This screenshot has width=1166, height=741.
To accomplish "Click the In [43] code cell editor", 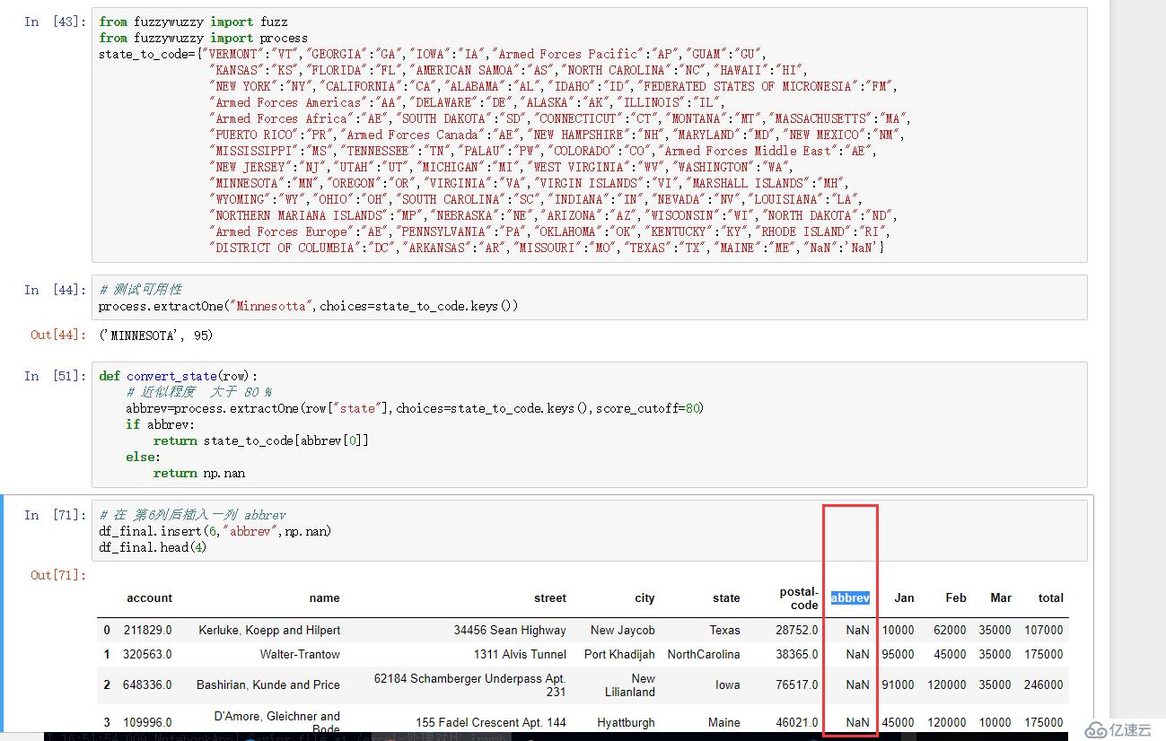I will click(x=589, y=135).
